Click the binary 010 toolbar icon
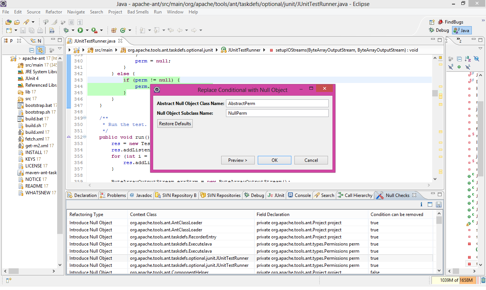The height and width of the screenshot is (290, 486). 52,30
